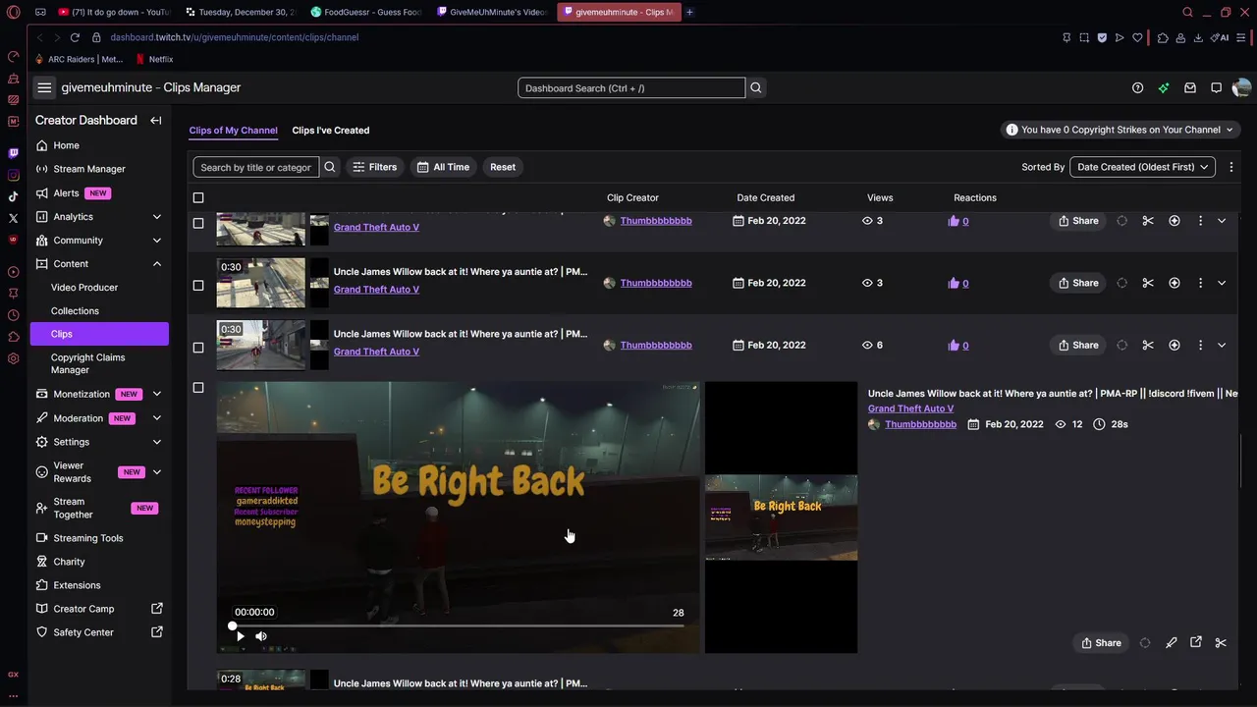Image resolution: width=1257 pixels, height=707 pixels.
Task: Open the user profile avatar
Action: (1241, 87)
